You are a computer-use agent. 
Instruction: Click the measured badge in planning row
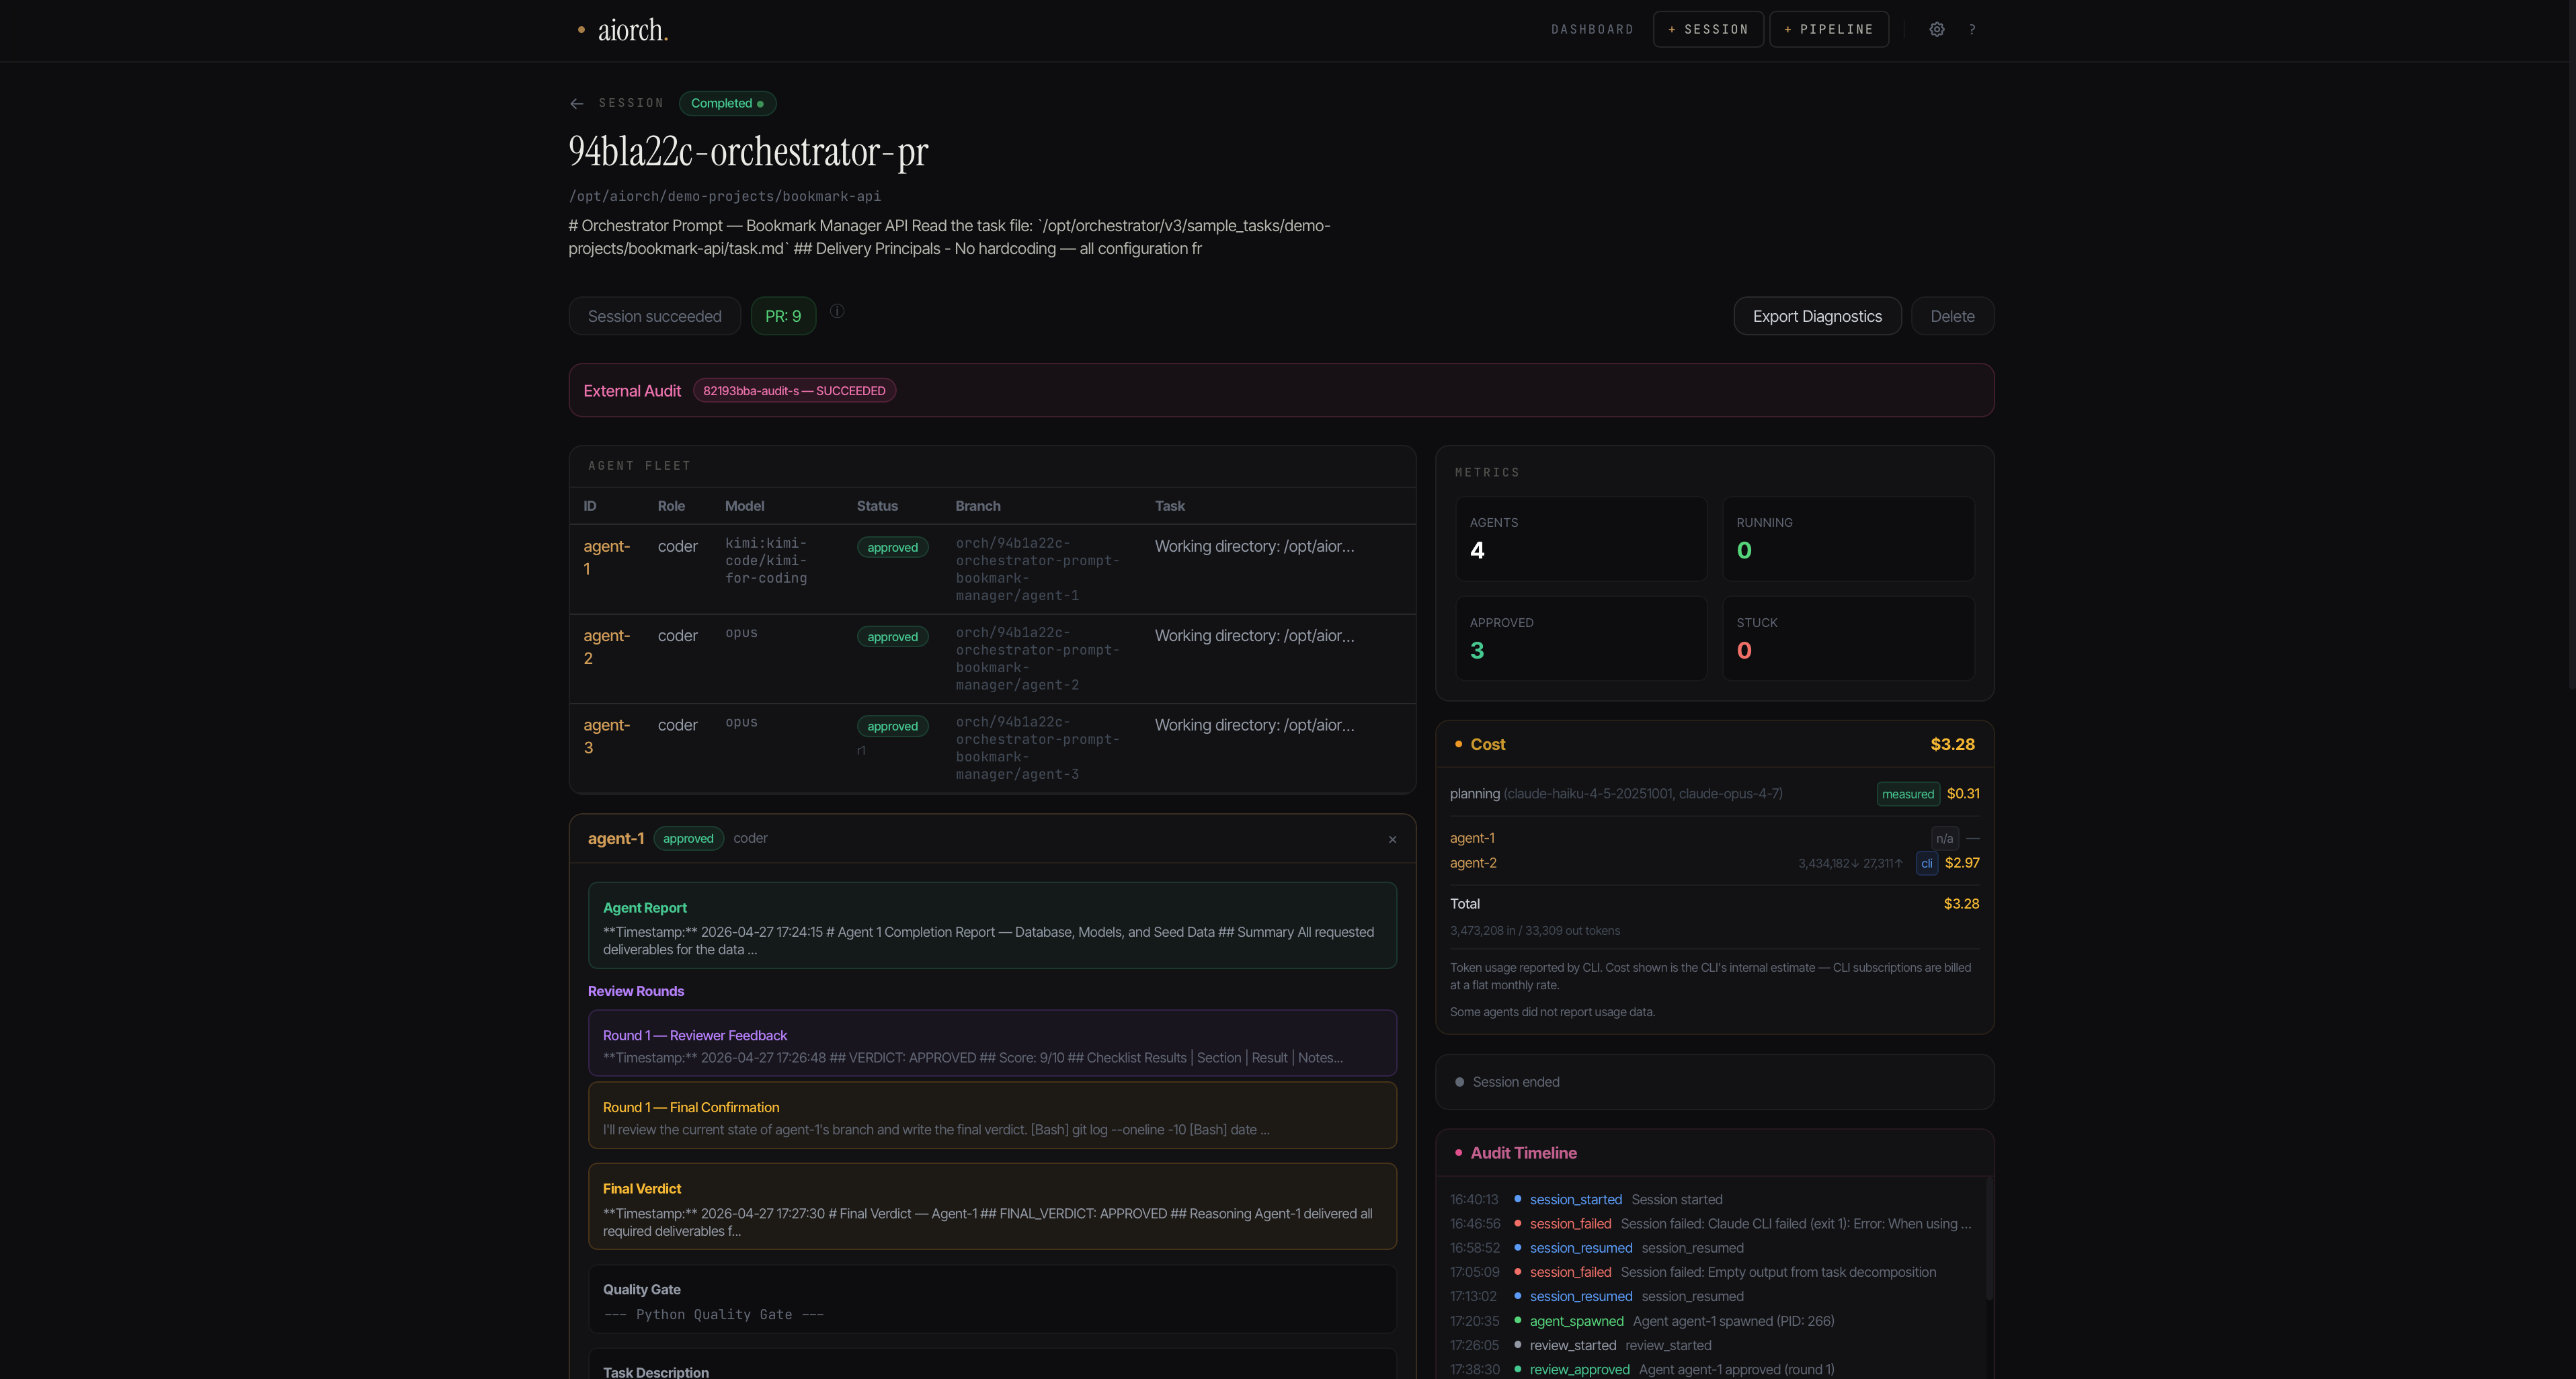pyautogui.click(x=1907, y=794)
